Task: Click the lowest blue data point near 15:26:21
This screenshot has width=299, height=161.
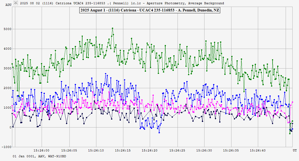Action: tap(159, 132)
